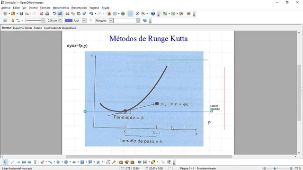Click the Print icon
Screen dimensions: 303x170
pos(47,14)
